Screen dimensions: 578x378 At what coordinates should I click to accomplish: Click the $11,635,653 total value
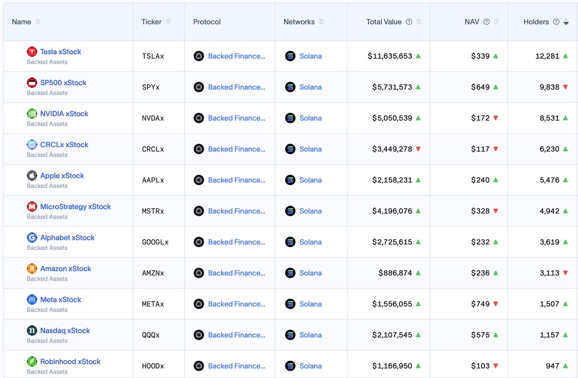pos(390,56)
